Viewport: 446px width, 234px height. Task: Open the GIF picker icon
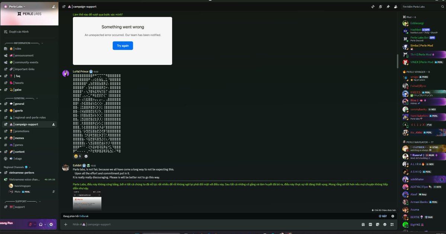[x=370, y=224]
